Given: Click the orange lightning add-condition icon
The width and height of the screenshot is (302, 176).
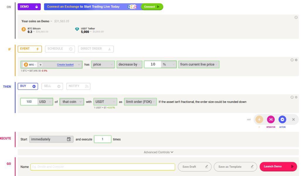Looking at the screenshot, I should (x=259, y=119).
